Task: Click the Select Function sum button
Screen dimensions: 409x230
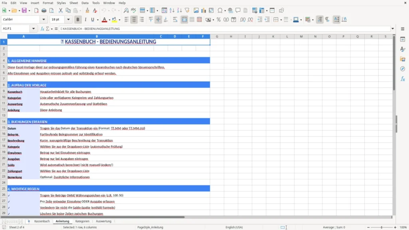Action: [x=48, y=29]
